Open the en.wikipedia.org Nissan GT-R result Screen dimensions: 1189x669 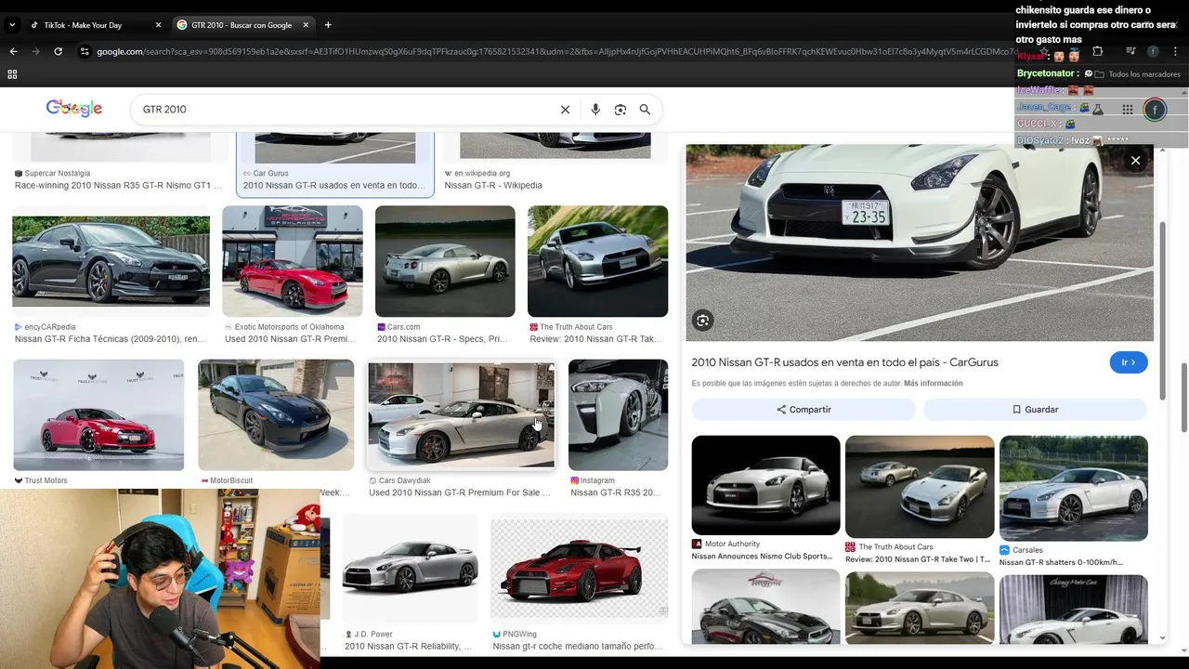(493, 185)
